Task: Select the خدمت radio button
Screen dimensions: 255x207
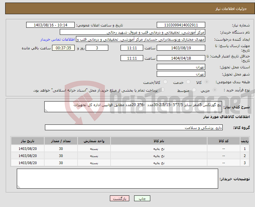Action: pos(188,82)
